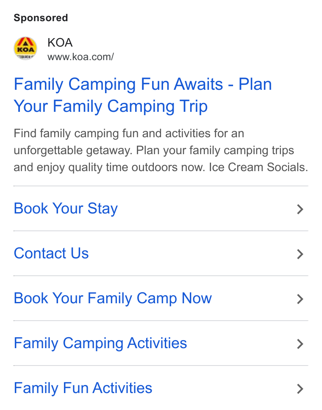Viewport: 322px width, 410px height.
Task: Click the www.koa.com URL text
Action: 80,57
